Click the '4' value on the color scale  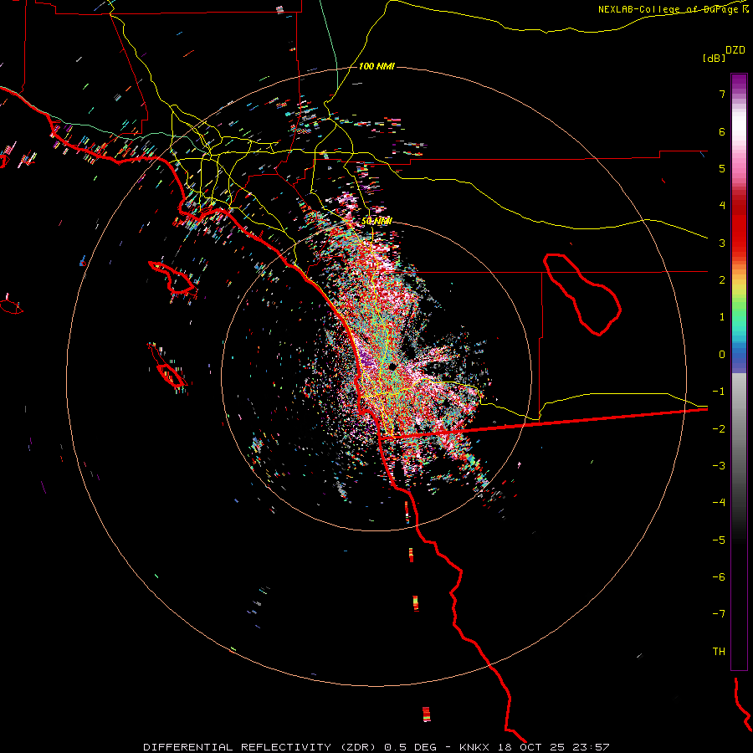coord(722,206)
